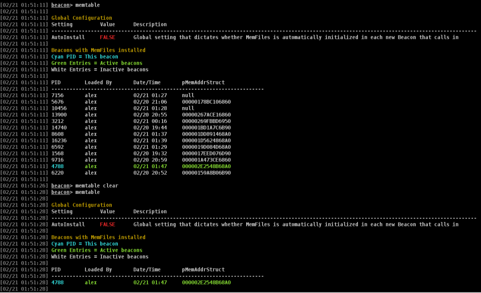The height and width of the screenshot is (293, 481).
Task: Select PID 8608 in the beacon table
Action: (57, 134)
